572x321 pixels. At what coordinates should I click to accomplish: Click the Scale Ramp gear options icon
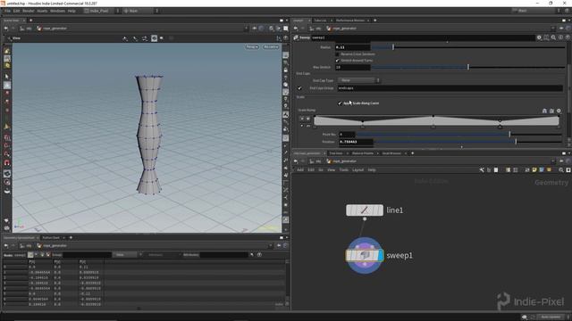pos(559,111)
